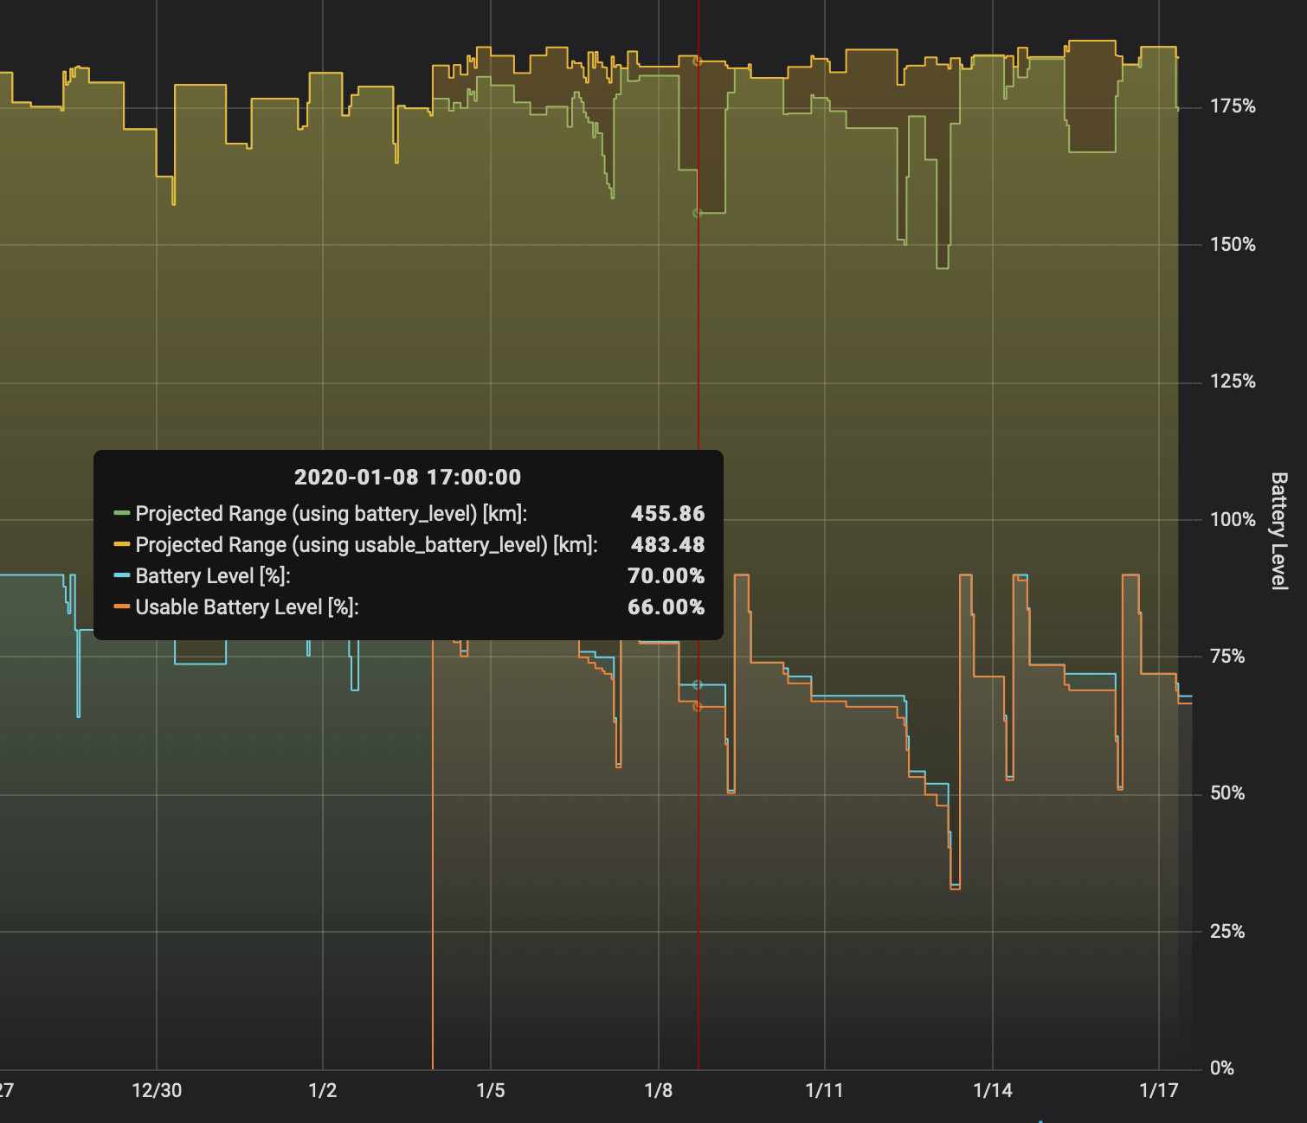Click the 1/2 date label
This screenshot has height=1123, width=1307.
point(323,1090)
